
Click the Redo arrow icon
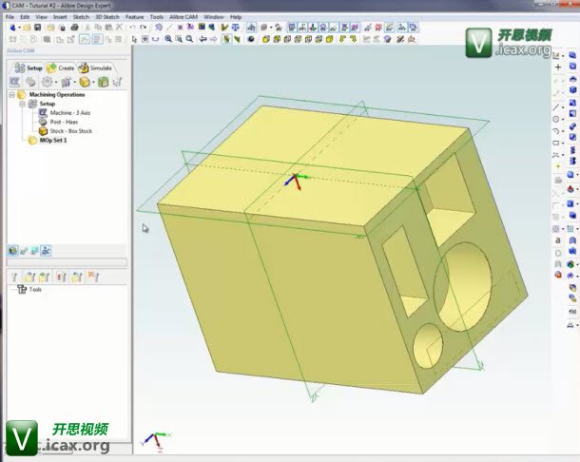(144, 28)
